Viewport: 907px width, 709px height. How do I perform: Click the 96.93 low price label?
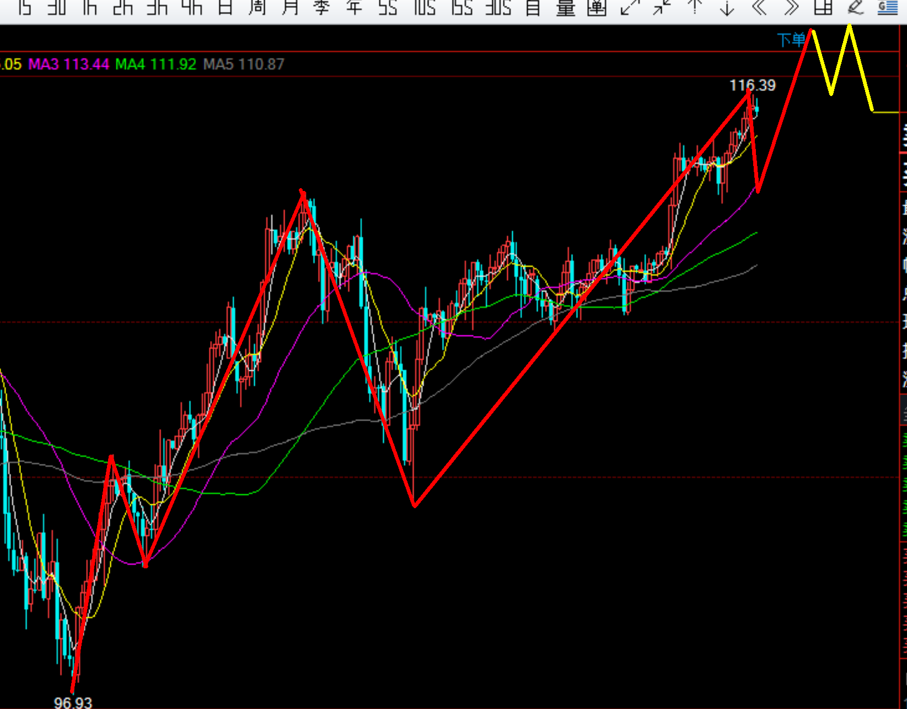73,702
